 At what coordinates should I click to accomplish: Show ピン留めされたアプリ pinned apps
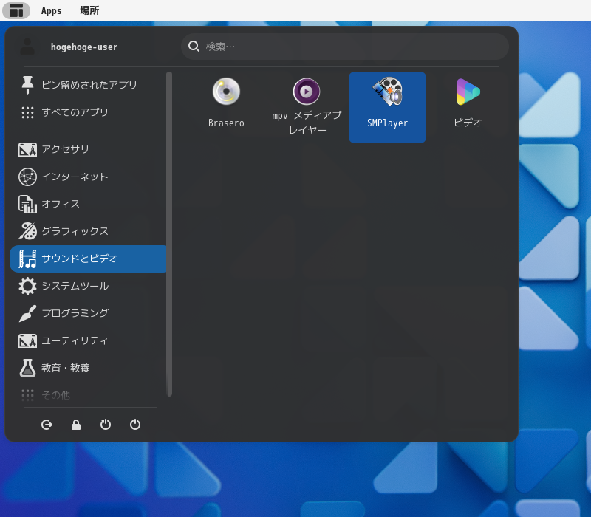pyautogui.click(x=88, y=85)
